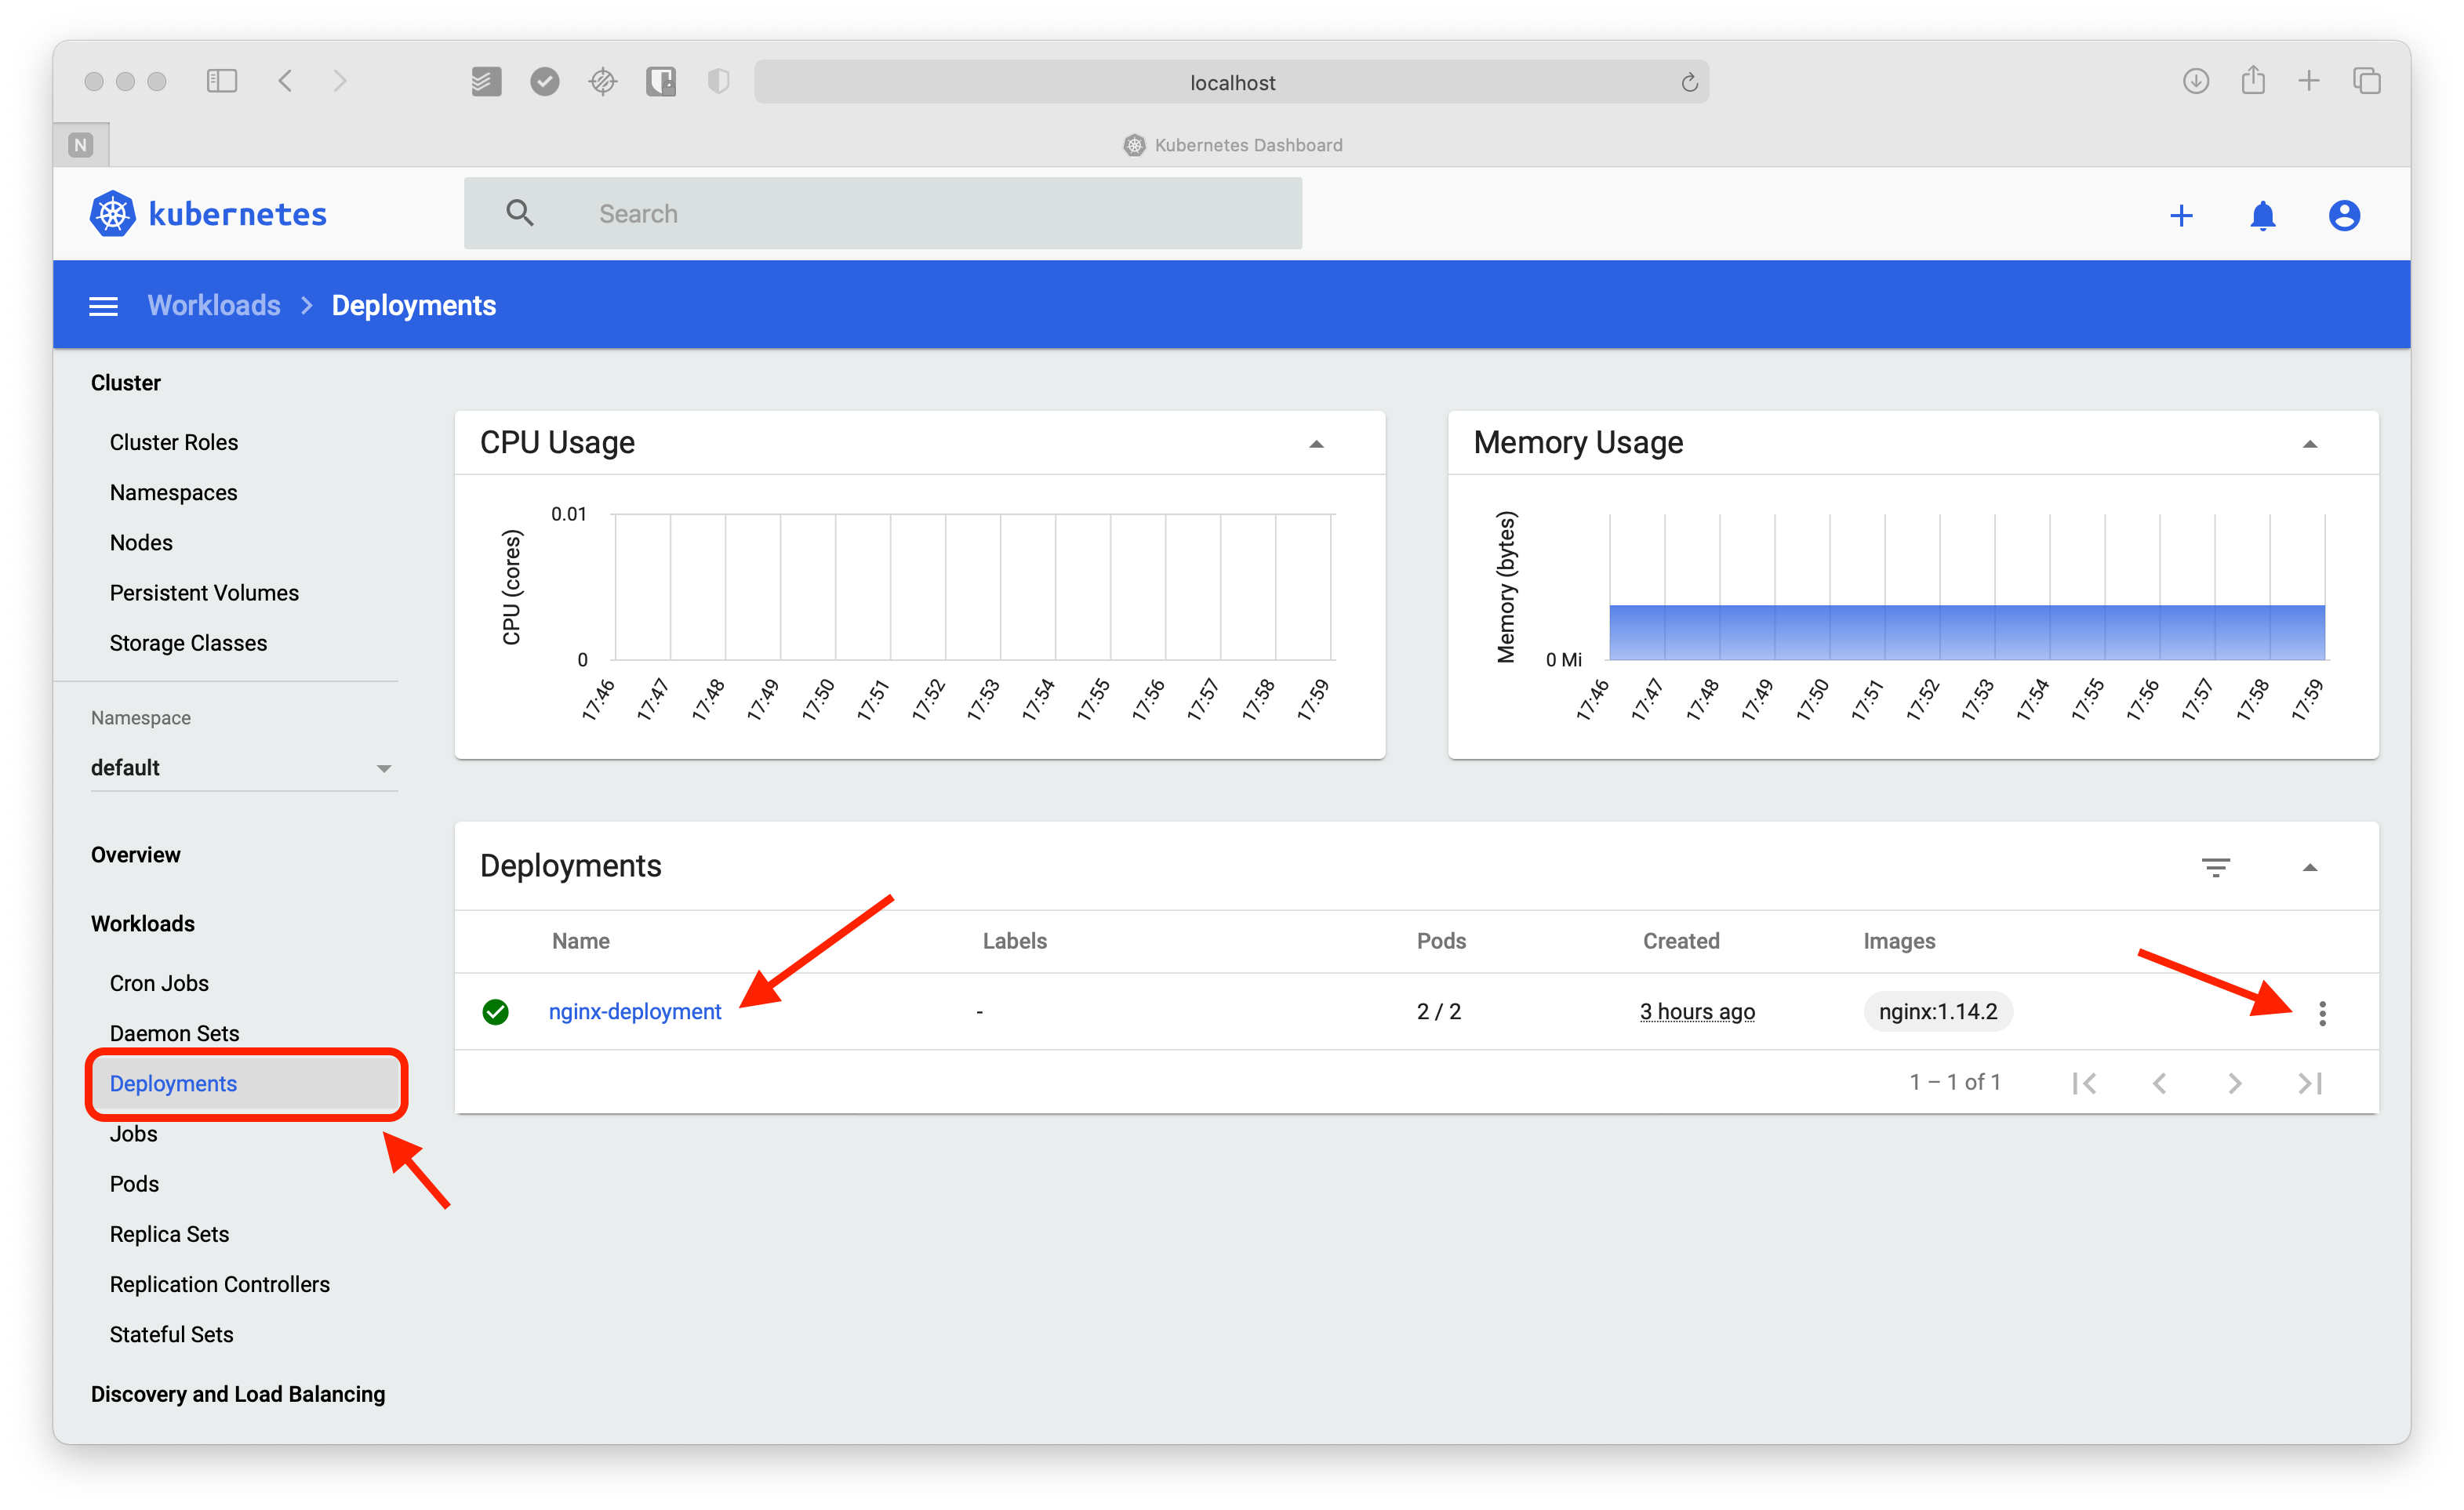Open Stateful Sets in sidebar
Screen dimensions: 2464x1510
pos(171,1334)
